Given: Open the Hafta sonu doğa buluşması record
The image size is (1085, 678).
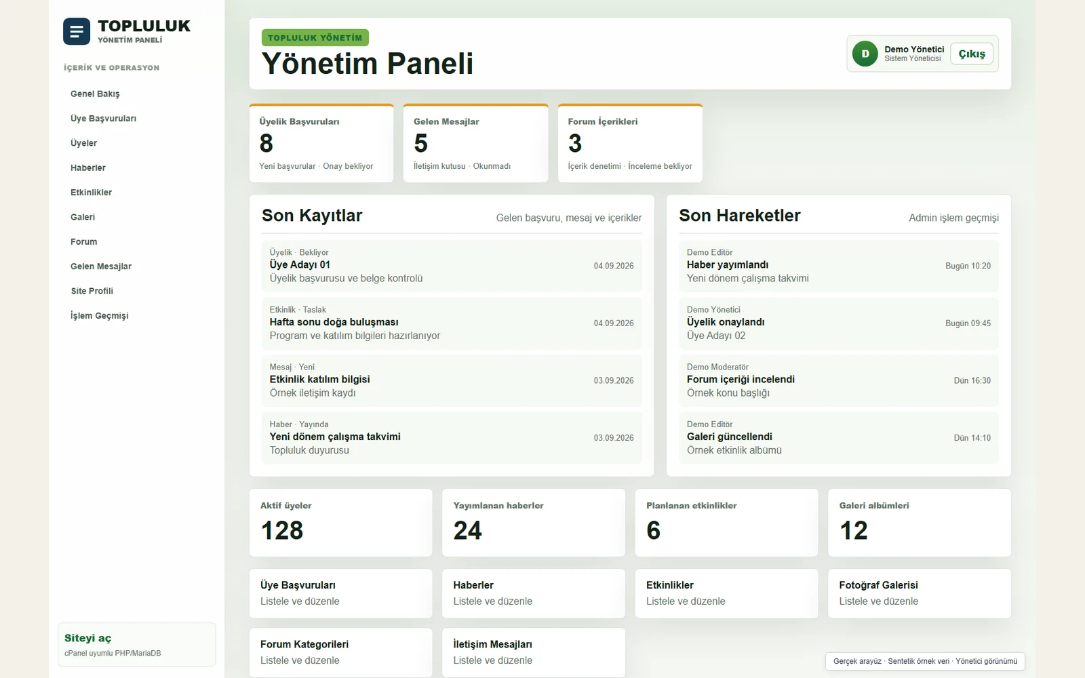Looking at the screenshot, I should pos(452,323).
